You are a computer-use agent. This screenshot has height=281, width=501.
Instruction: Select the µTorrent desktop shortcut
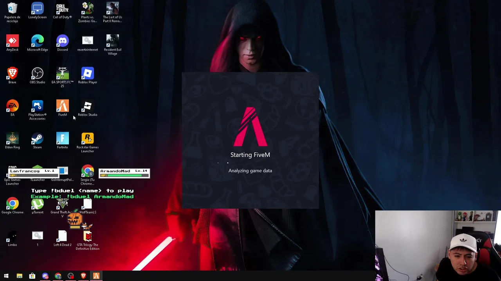tap(37, 206)
